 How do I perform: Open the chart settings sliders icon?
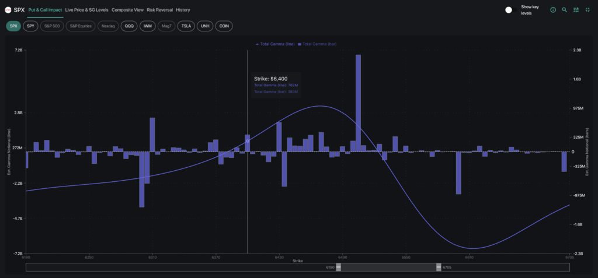[x=576, y=10]
